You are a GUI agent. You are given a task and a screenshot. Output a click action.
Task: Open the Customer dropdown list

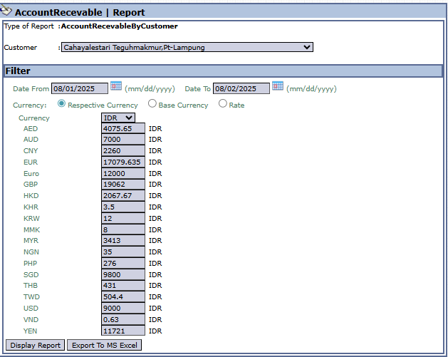pyautogui.click(x=187, y=47)
